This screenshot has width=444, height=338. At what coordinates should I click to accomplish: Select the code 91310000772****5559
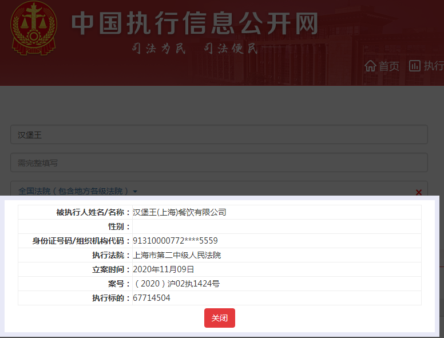175,241
